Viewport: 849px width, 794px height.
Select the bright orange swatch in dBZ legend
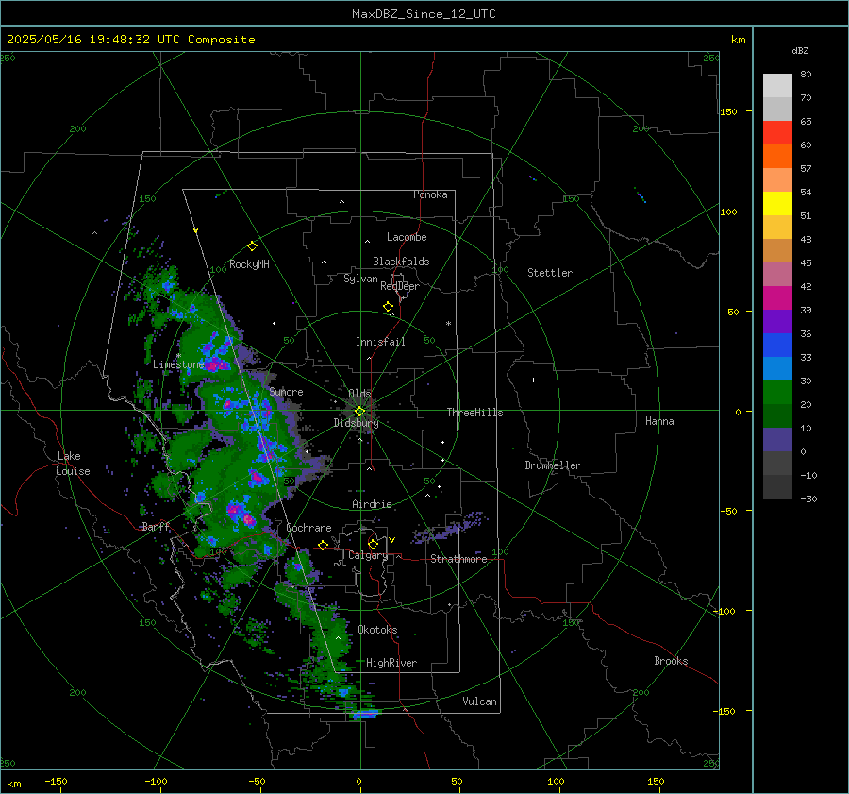pyautogui.click(x=777, y=156)
